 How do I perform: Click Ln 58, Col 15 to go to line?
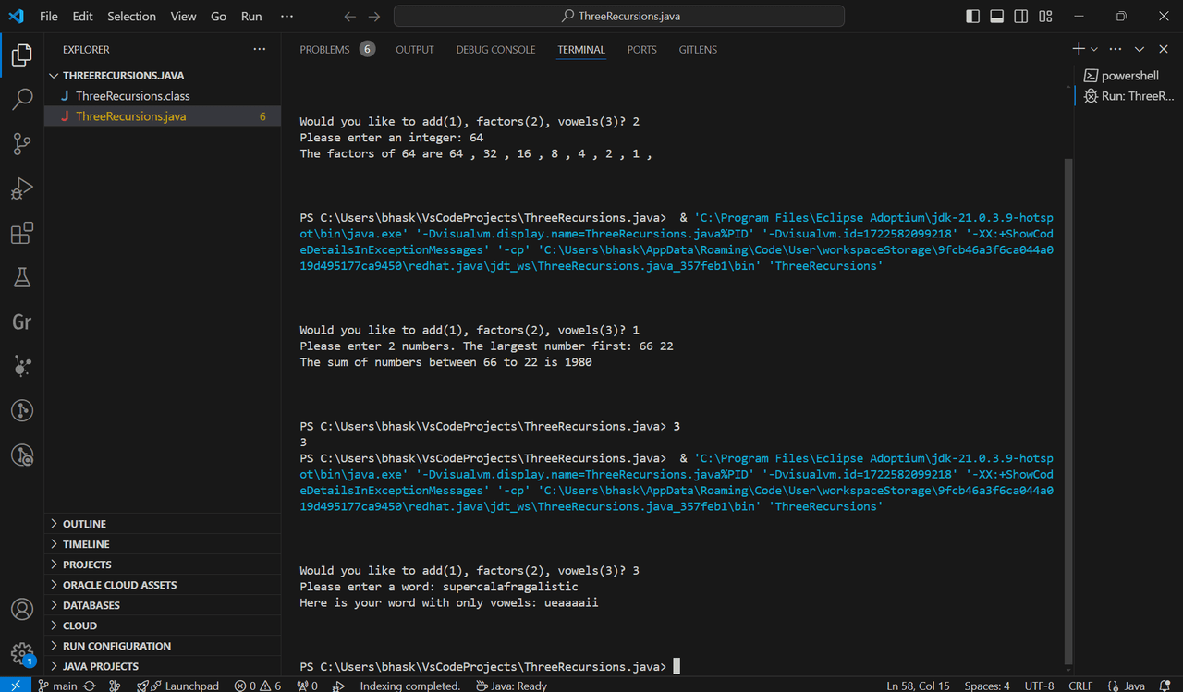coord(918,686)
